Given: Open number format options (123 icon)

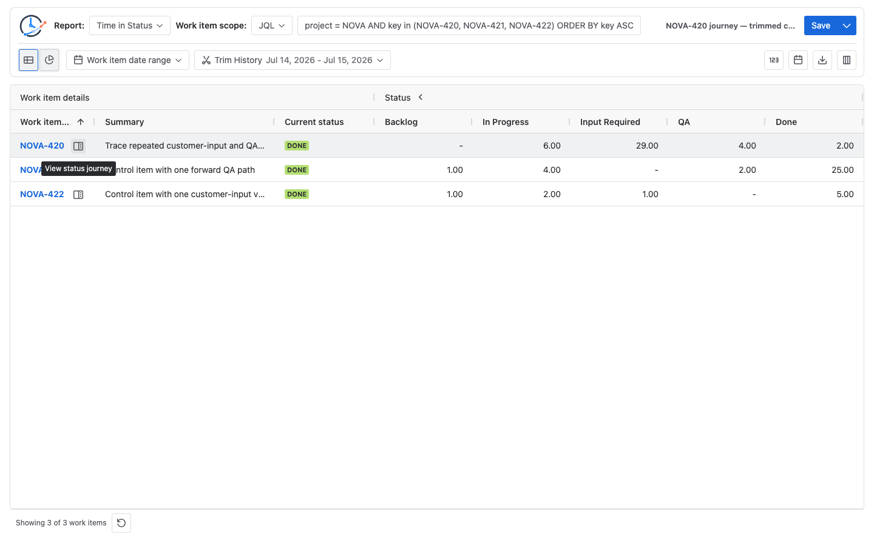Looking at the screenshot, I should click(x=774, y=60).
